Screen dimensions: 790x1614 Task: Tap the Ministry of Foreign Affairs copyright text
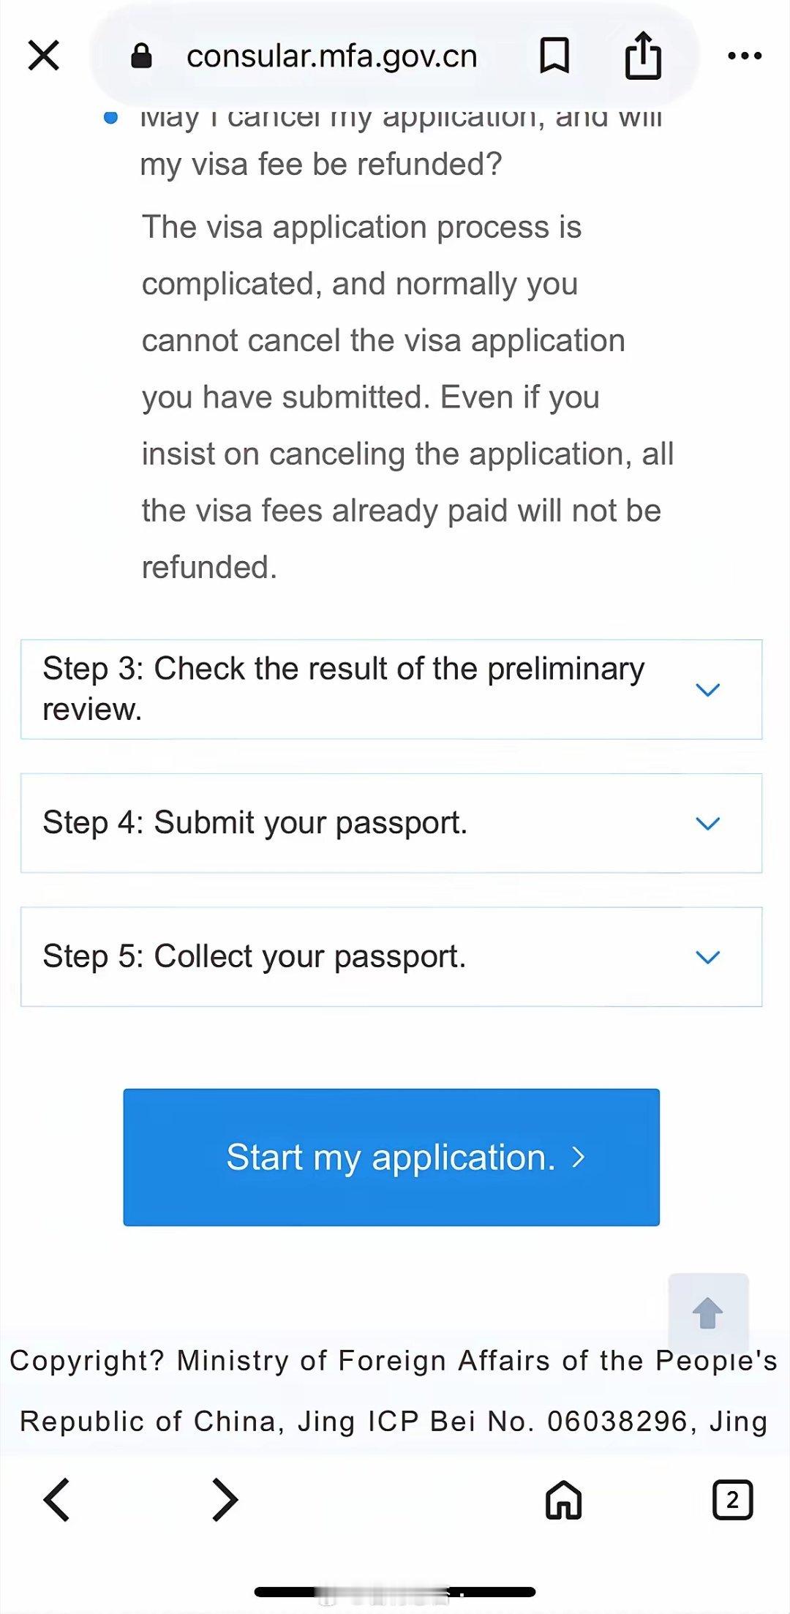pyautogui.click(x=394, y=1390)
